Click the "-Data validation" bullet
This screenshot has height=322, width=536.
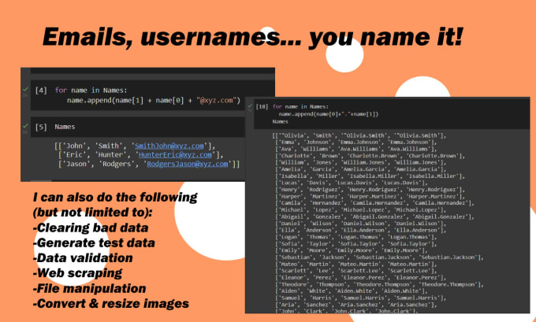pos(83,257)
